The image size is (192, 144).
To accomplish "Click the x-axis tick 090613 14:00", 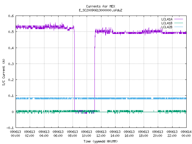I will tap(115, 134).
